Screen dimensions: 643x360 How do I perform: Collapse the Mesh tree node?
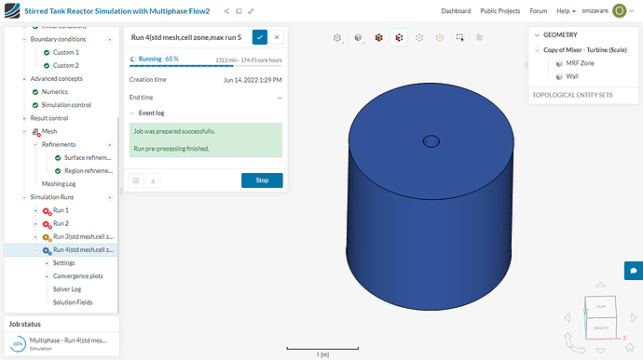click(24, 131)
